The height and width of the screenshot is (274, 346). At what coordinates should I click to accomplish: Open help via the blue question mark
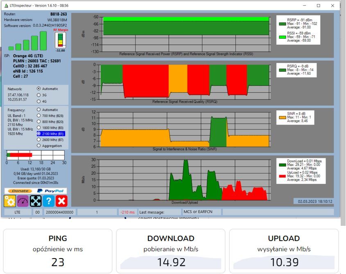49,201
